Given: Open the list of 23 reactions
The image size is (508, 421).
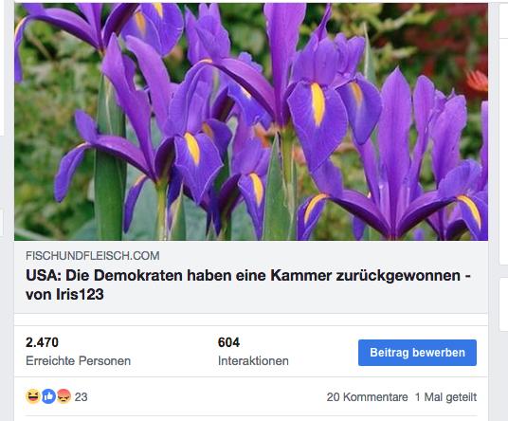Looking at the screenshot, I should tap(81, 397).
